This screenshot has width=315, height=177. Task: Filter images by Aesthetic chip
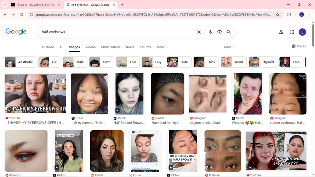(x=21, y=62)
